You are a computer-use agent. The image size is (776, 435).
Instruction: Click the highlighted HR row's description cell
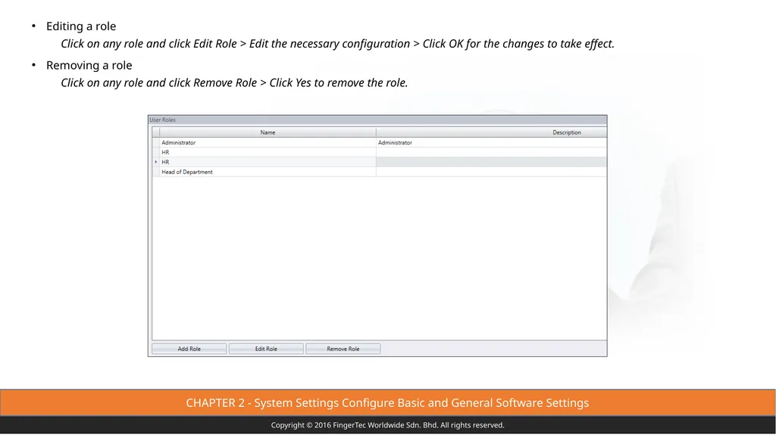click(x=491, y=162)
